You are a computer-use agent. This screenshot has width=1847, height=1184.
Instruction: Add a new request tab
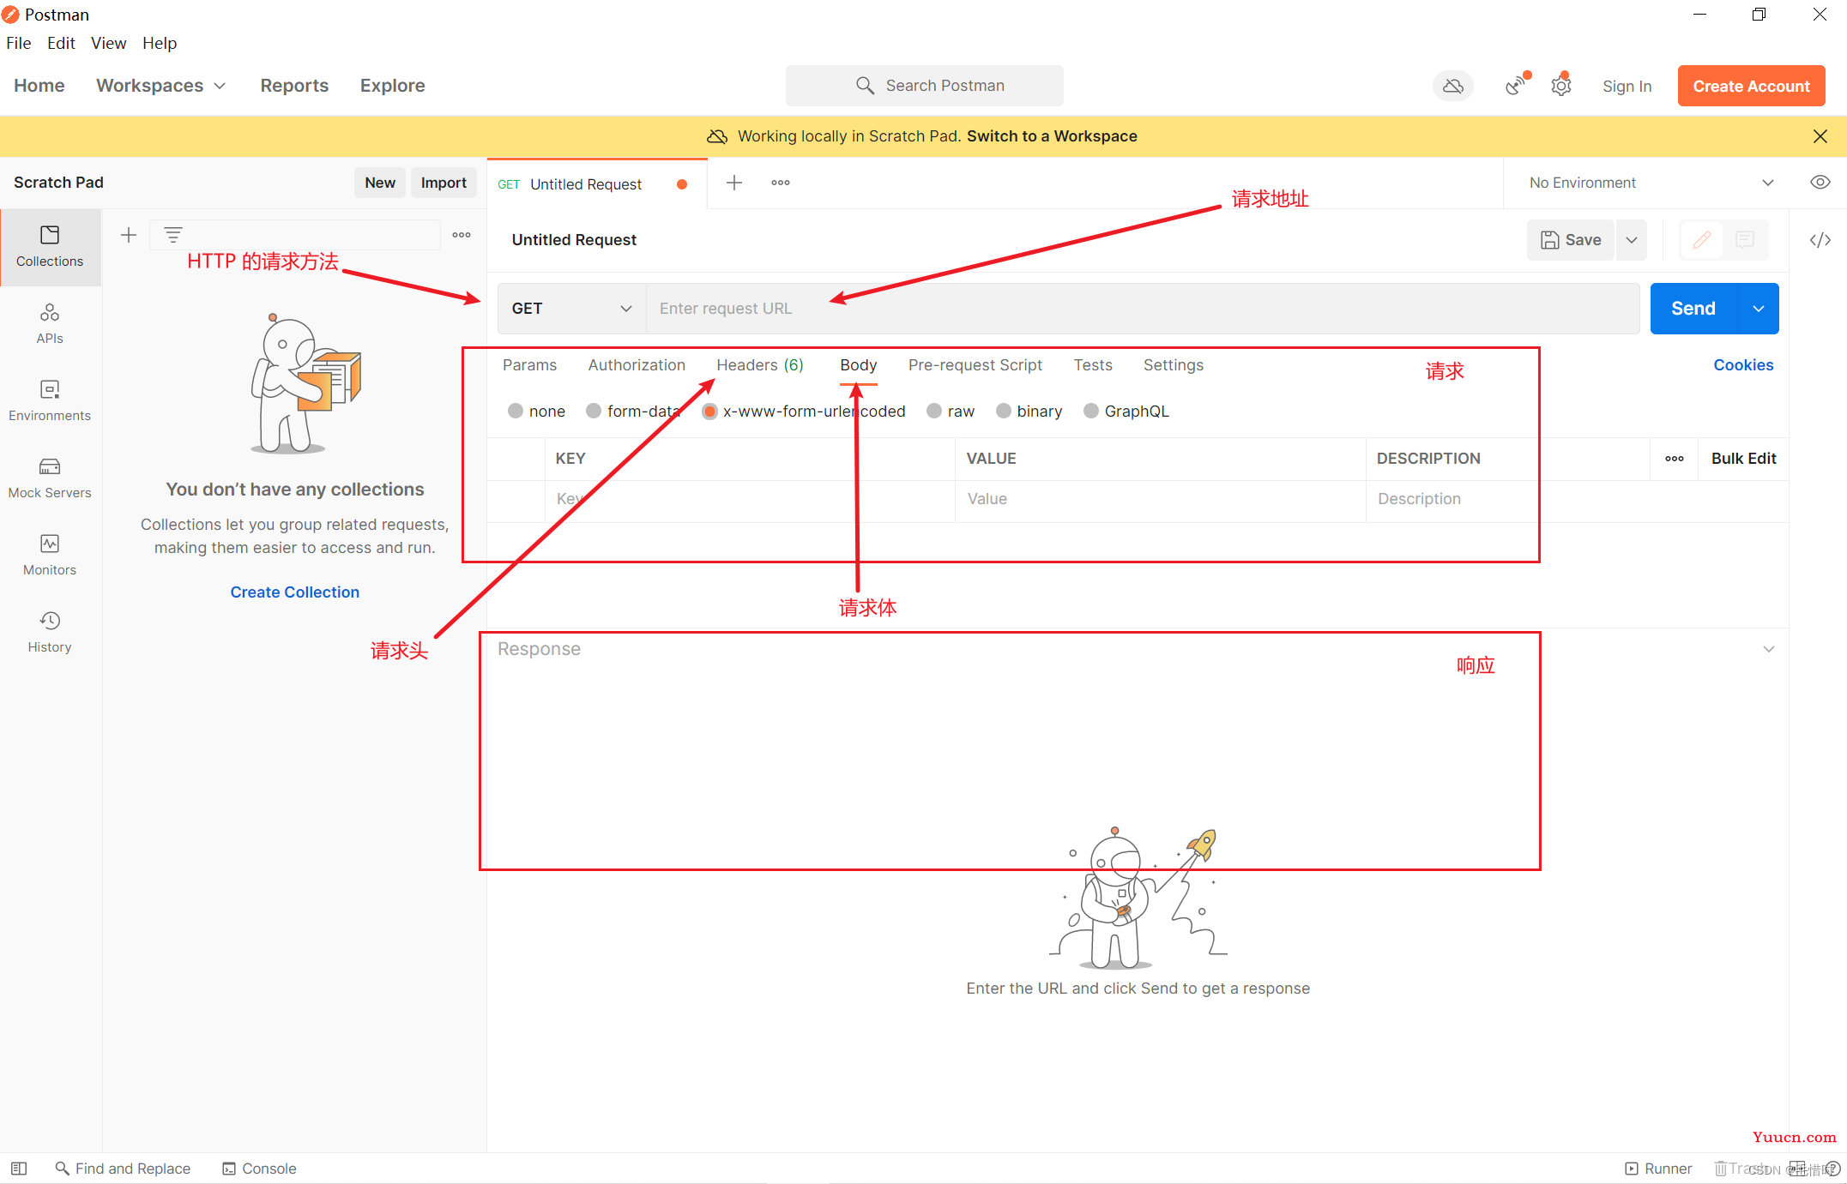point(734,183)
